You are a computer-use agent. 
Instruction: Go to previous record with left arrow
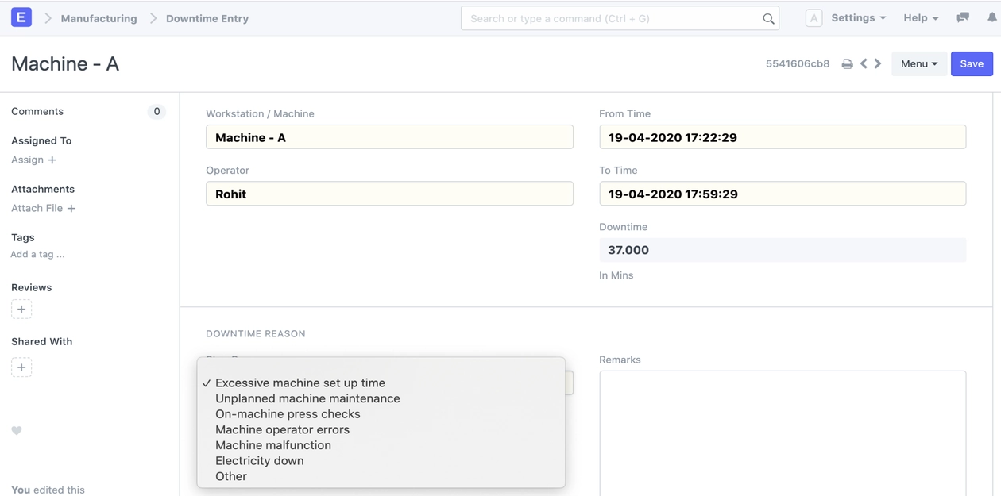point(864,63)
